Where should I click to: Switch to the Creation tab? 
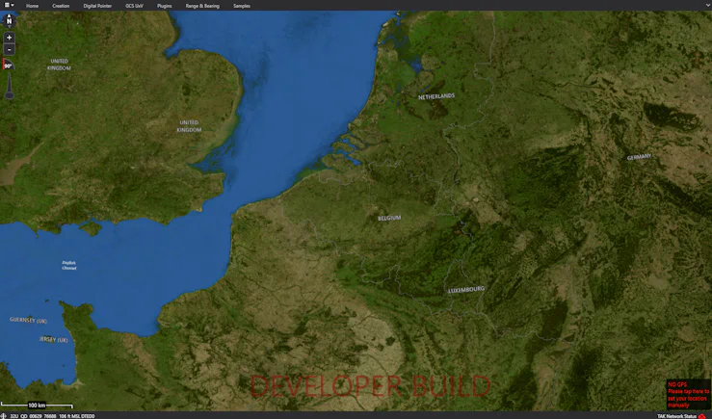tap(61, 6)
